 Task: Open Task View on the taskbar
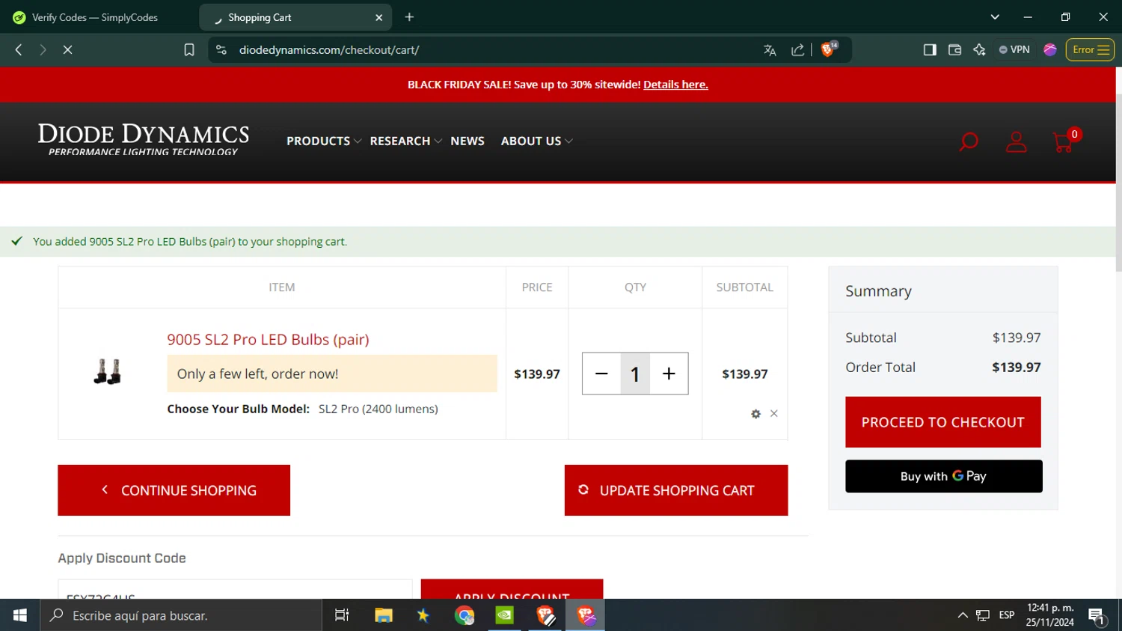[x=342, y=615]
